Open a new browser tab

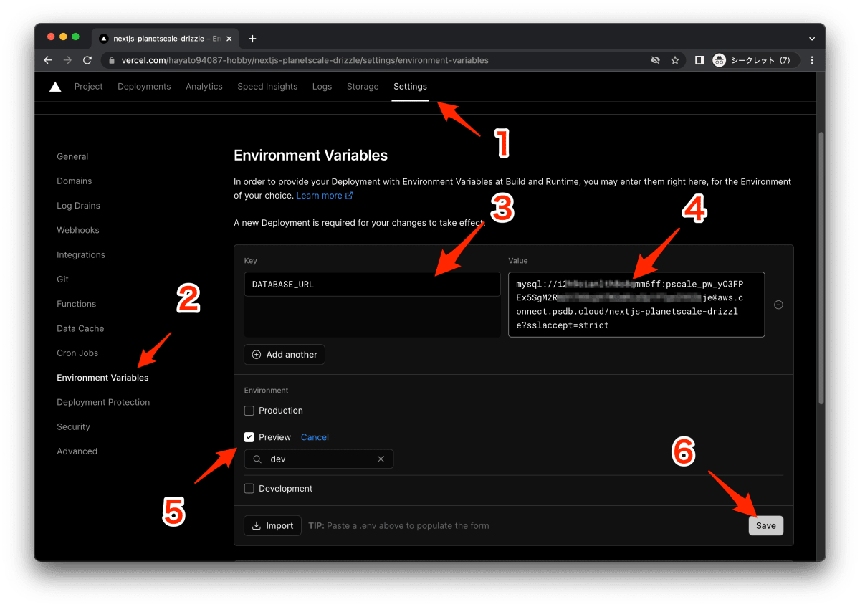[252, 39]
